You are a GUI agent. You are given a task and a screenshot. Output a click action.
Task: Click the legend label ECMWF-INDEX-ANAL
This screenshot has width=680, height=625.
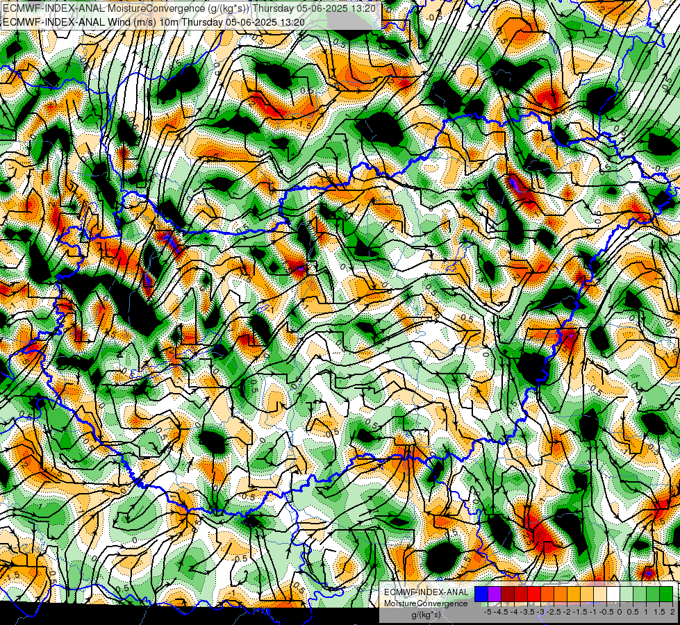[426, 592]
